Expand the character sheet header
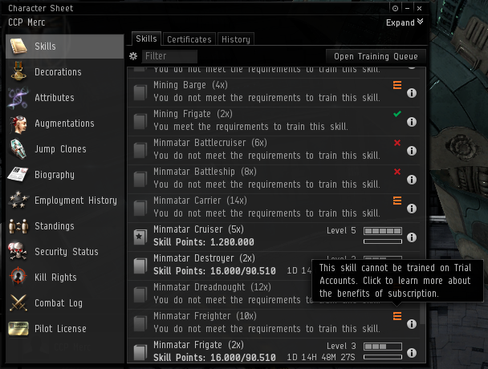The image size is (488, 369). point(405,22)
